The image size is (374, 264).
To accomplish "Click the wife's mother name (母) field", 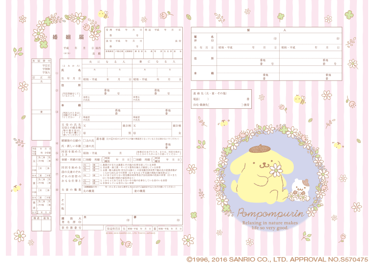I will [152, 133].
